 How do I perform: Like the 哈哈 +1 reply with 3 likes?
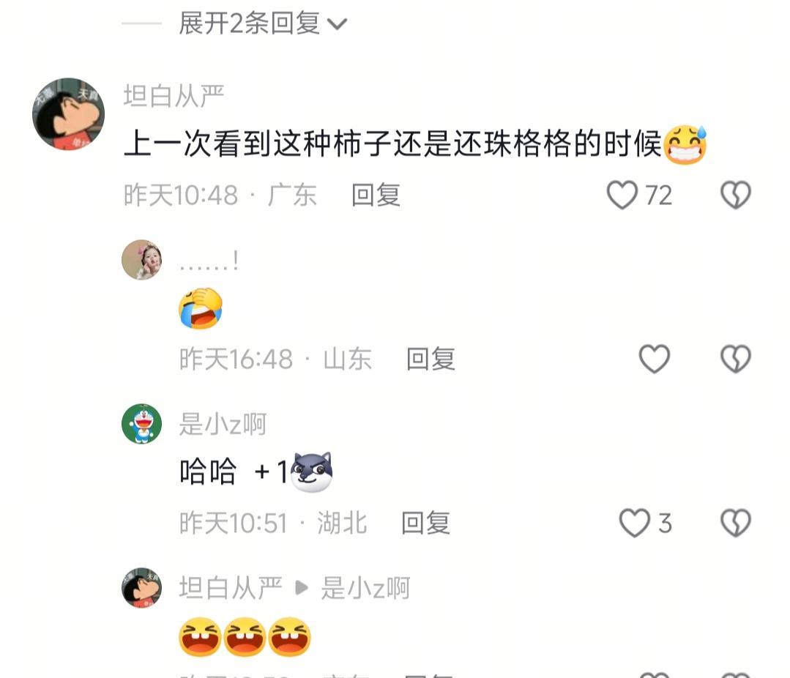click(634, 523)
